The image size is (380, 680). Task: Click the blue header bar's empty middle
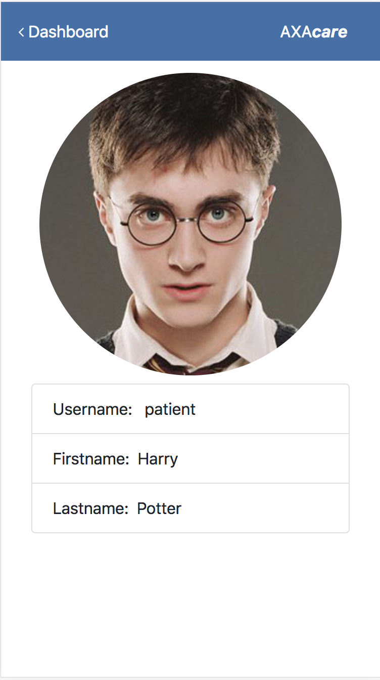195,31
